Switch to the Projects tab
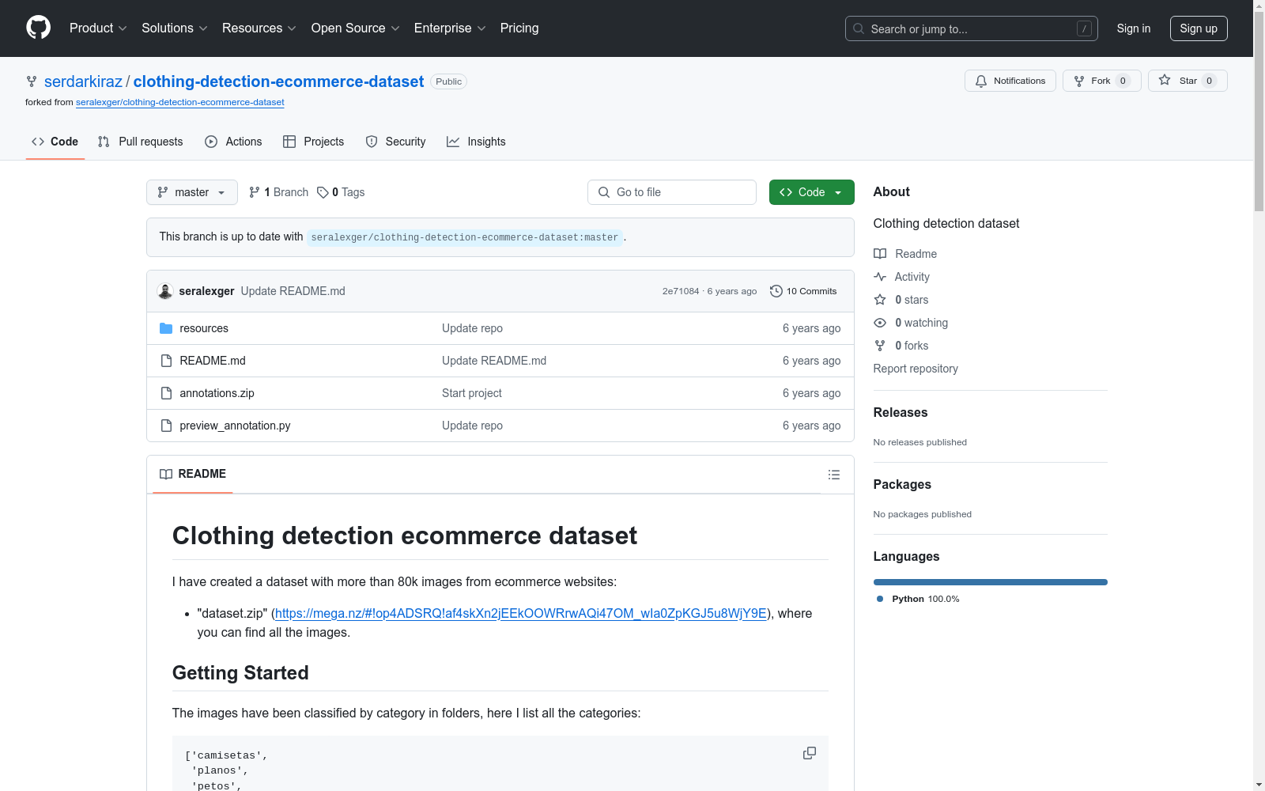The width and height of the screenshot is (1265, 791). (x=314, y=142)
